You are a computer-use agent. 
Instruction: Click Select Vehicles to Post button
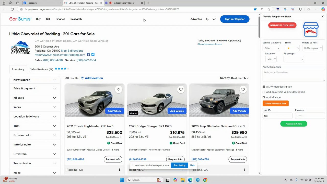(275, 103)
